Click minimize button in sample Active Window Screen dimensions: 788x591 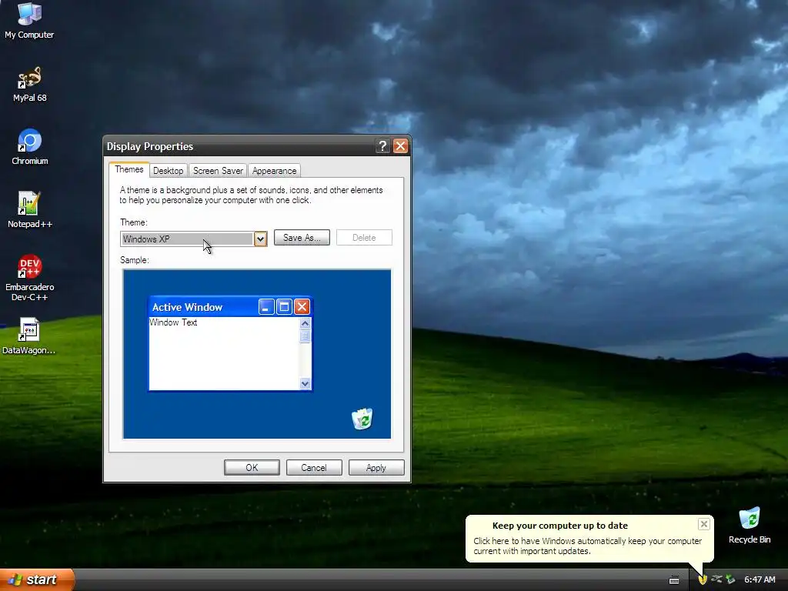coord(266,306)
